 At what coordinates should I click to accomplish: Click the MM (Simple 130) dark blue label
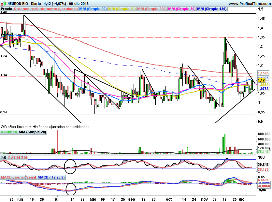pyautogui.click(x=212, y=9)
